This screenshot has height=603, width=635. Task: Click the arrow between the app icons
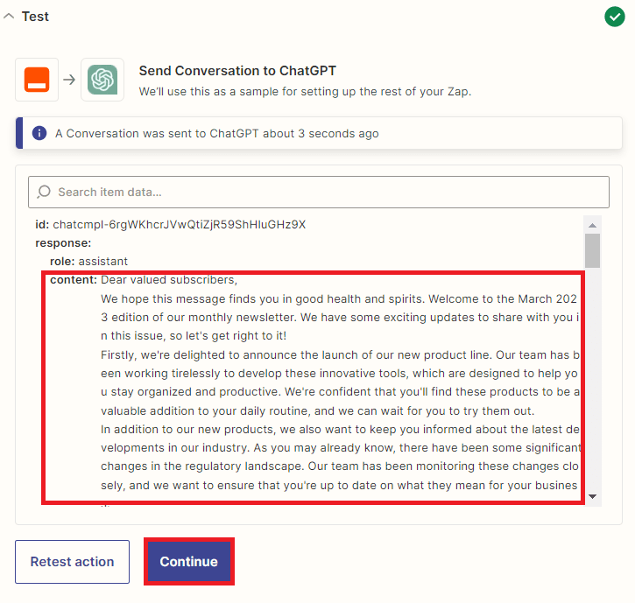point(69,81)
